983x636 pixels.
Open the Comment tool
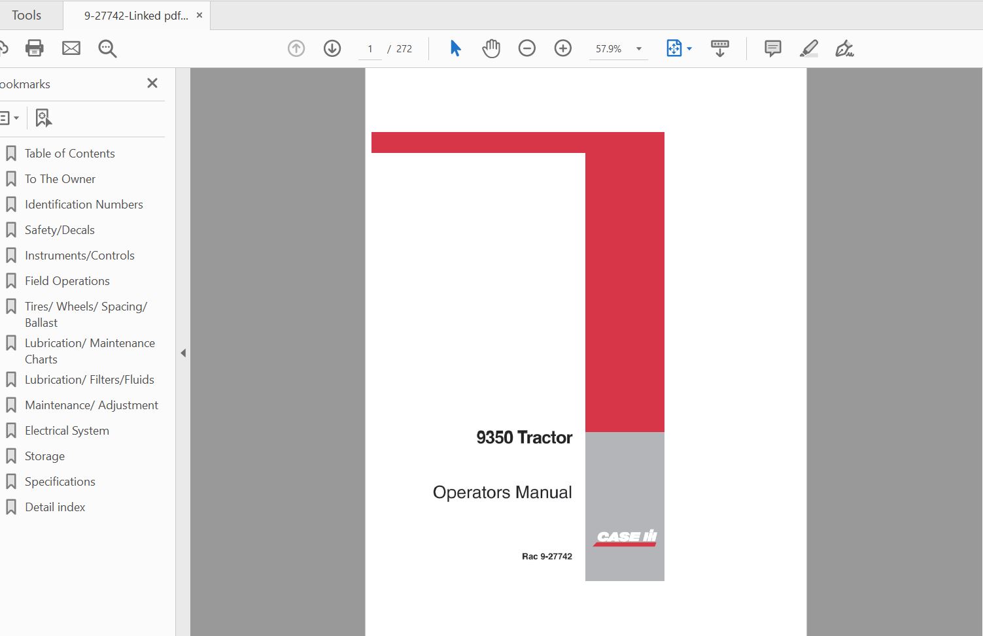pyautogui.click(x=772, y=48)
